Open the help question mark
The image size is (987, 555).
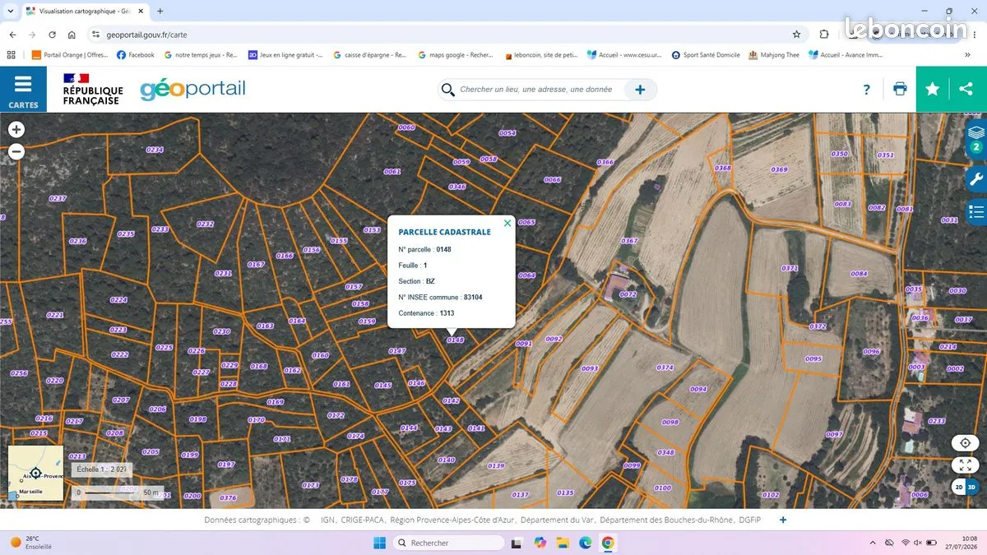(x=866, y=90)
